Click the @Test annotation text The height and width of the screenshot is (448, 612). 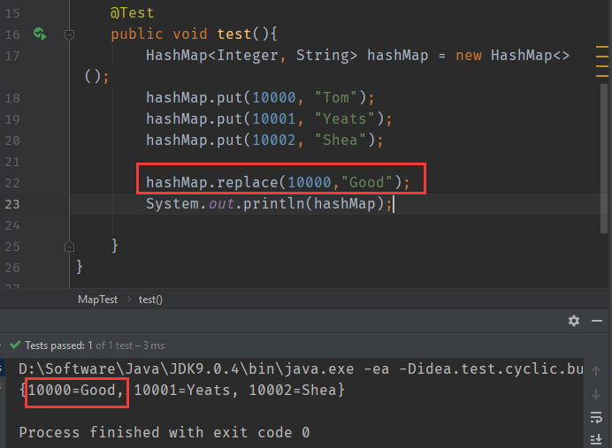pos(132,13)
